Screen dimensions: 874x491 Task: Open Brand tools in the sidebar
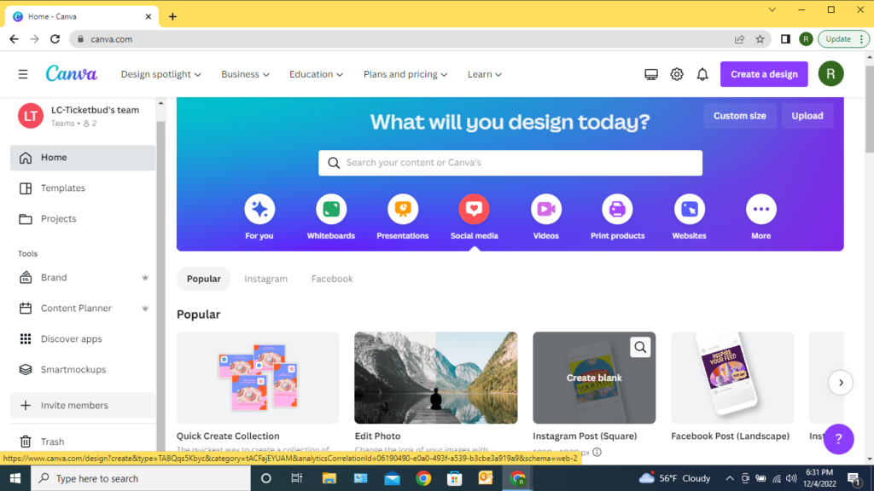click(x=83, y=277)
